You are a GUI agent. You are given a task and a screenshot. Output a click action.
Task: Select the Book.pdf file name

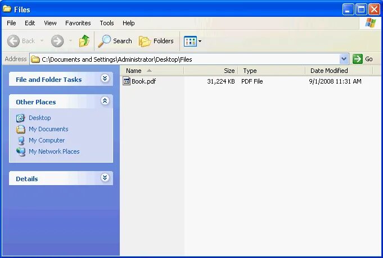143,81
